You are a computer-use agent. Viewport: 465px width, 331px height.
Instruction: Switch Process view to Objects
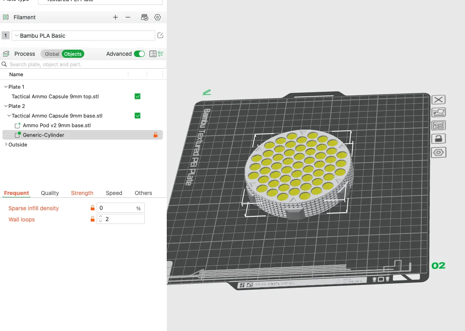click(73, 54)
